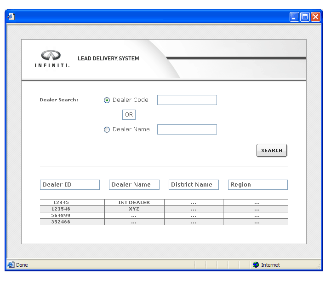Click the Dealer Name column header
This screenshot has height=281, width=331.
[134, 185]
